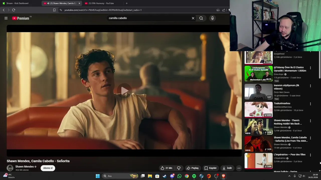This screenshot has height=180, width=321.
Task: Open the Windows Start menu
Action: (98, 176)
